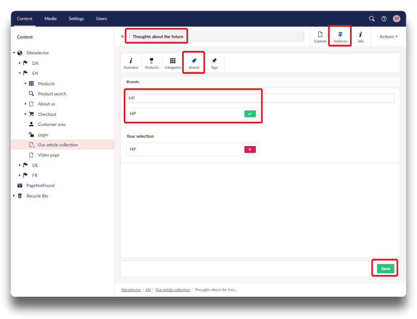417x319 pixels.
Task: Open the user avatar M menu
Action: point(396,19)
